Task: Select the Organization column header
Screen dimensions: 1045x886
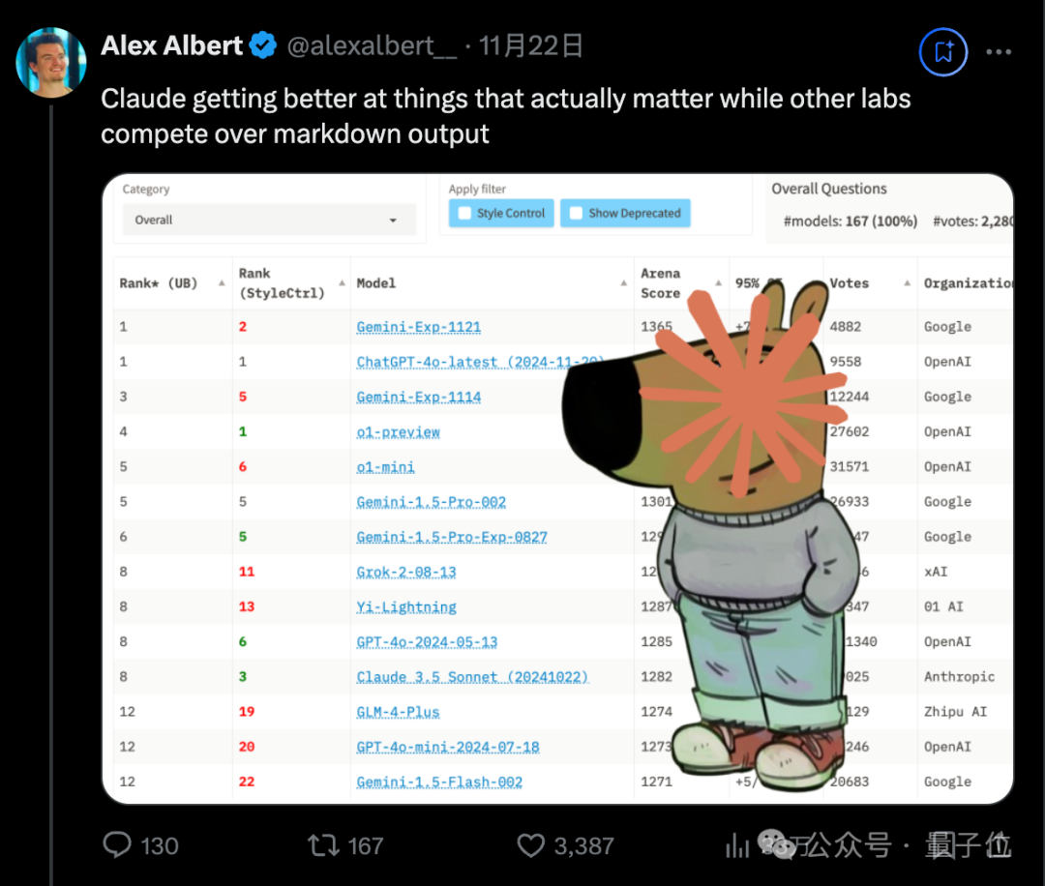Action: pos(968,283)
